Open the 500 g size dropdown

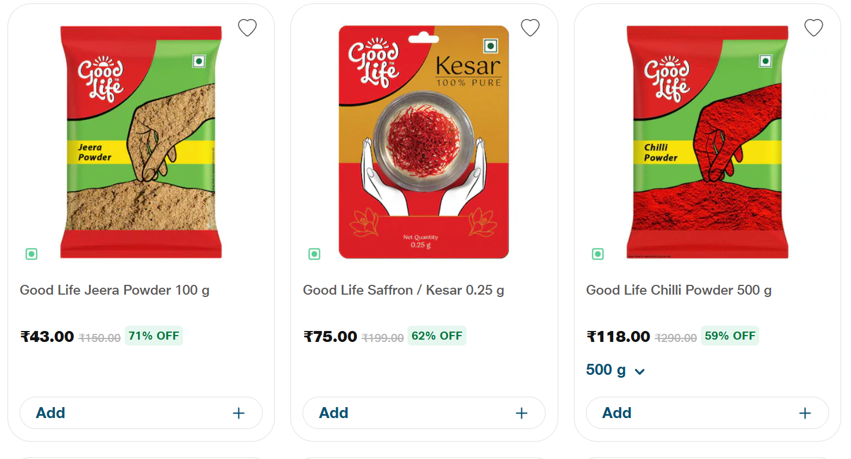(x=606, y=370)
